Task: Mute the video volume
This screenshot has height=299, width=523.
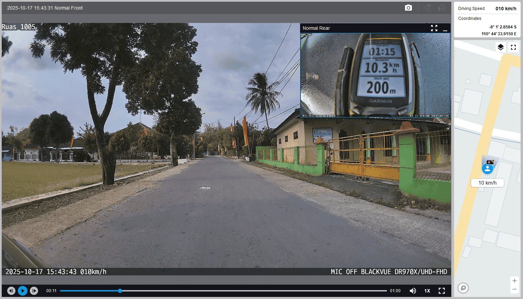Action: [413, 291]
